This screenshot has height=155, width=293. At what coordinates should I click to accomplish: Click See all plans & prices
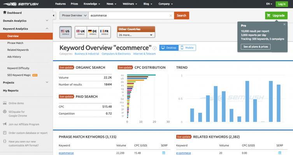(256, 47)
